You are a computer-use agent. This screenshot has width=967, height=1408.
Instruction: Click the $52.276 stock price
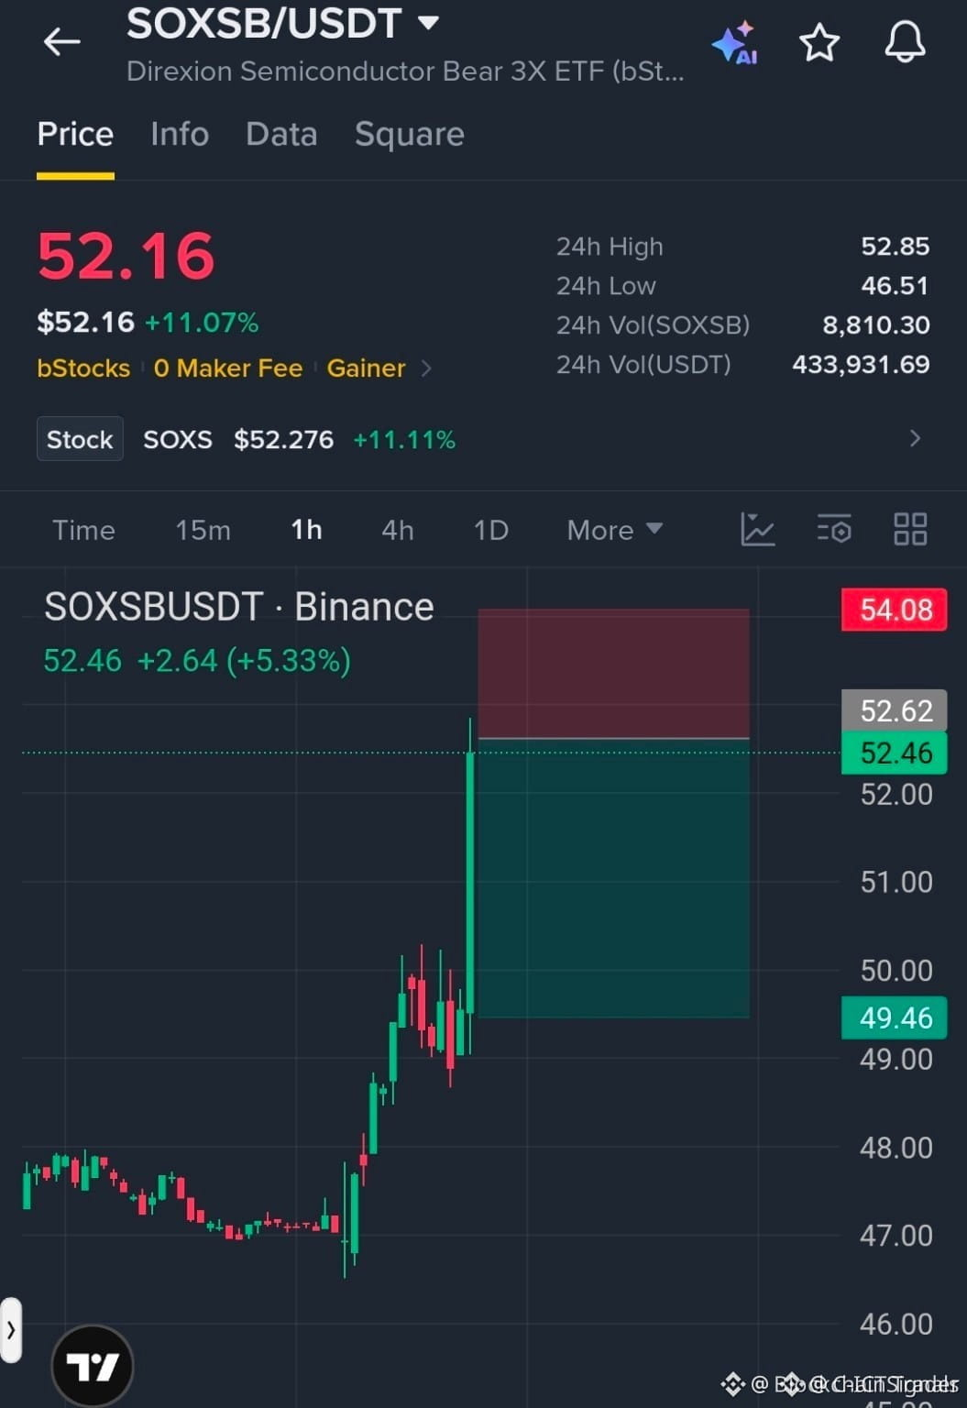(283, 440)
